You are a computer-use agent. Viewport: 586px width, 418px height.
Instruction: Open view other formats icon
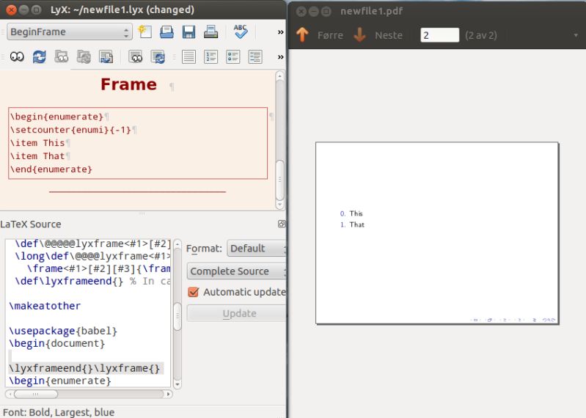pyautogui.click(x=136, y=56)
